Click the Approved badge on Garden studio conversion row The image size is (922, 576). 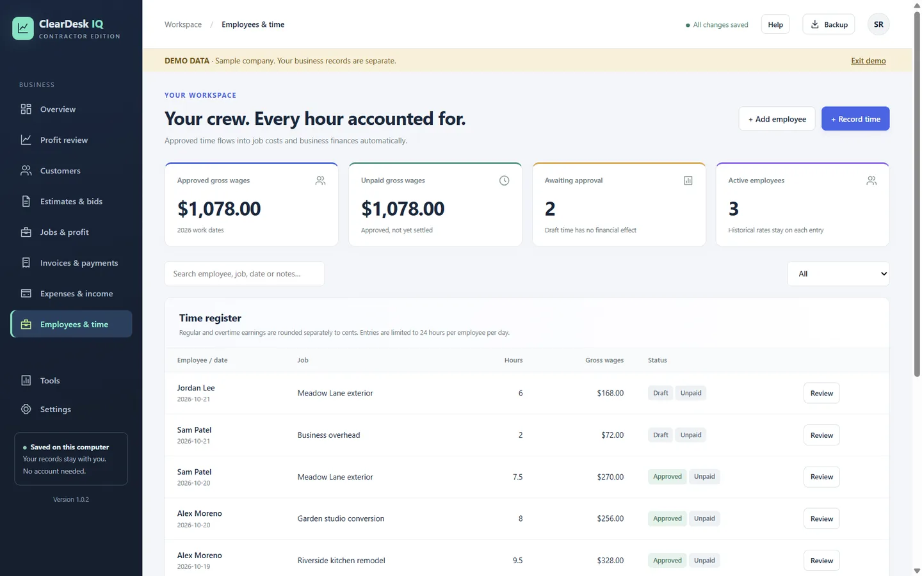coord(667,518)
